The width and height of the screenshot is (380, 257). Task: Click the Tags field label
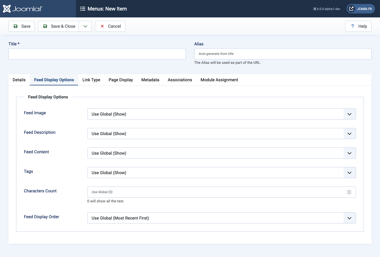(x=28, y=171)
